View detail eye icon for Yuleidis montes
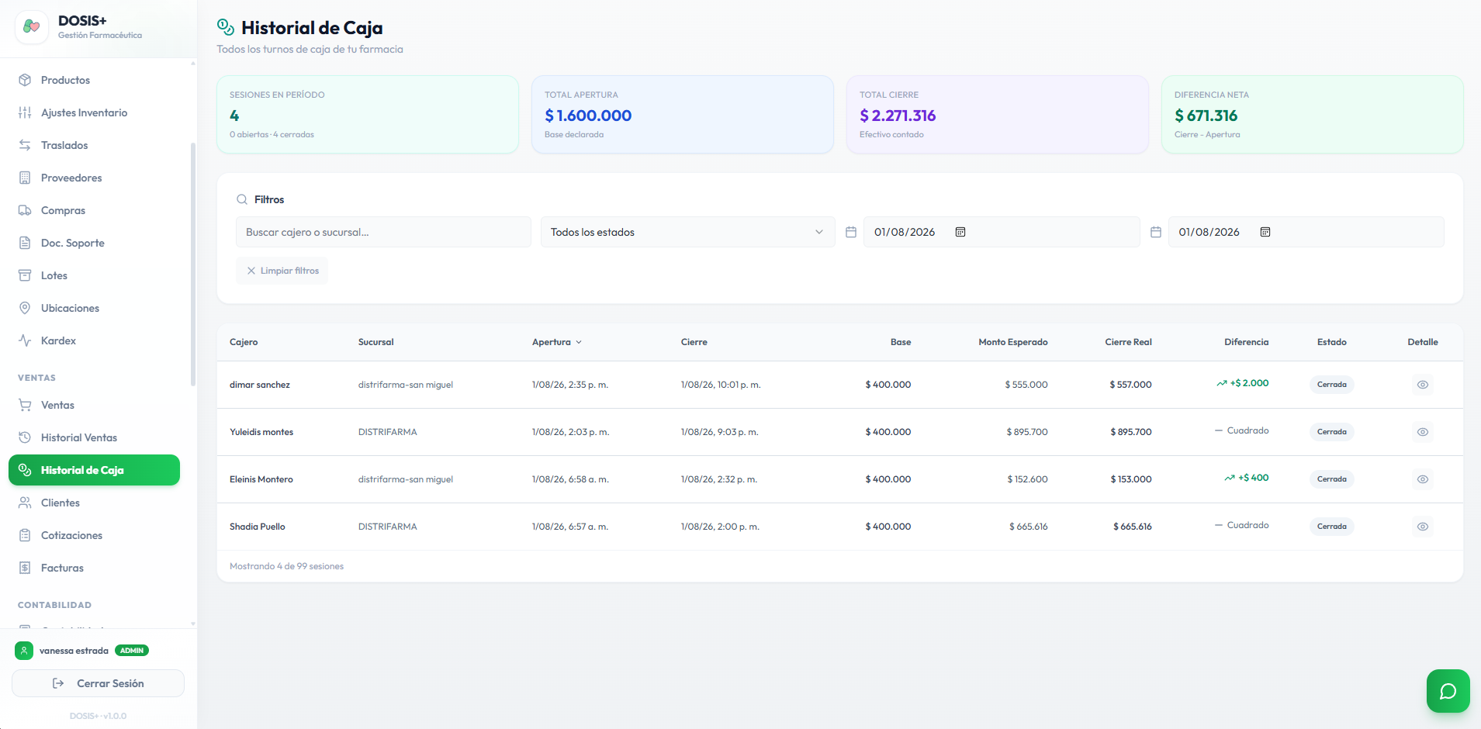This screenshot has height=729, width=1481. pyautogui.click(x=1422, y=432)
